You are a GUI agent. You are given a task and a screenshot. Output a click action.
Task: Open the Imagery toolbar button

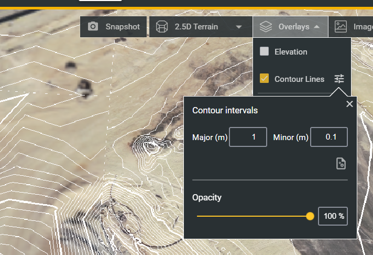point(350,27)
